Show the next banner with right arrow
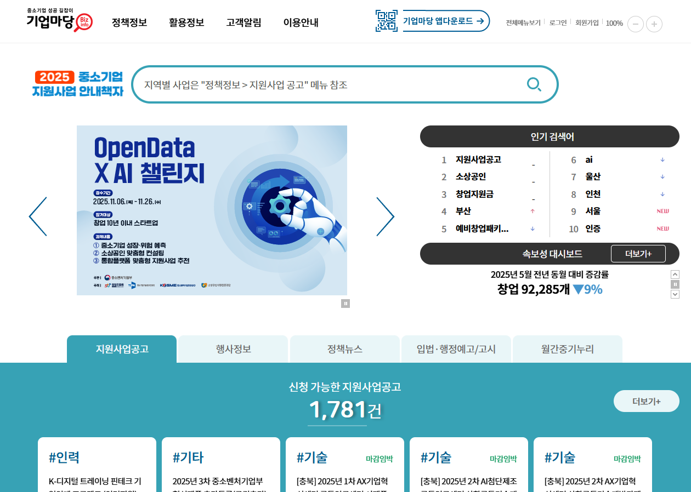Image resolution: width=691 pixels, height=492 pixels. click(386, 216)
